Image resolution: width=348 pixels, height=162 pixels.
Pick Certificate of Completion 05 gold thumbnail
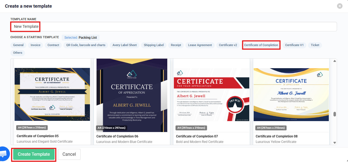[x=52, y=94]
